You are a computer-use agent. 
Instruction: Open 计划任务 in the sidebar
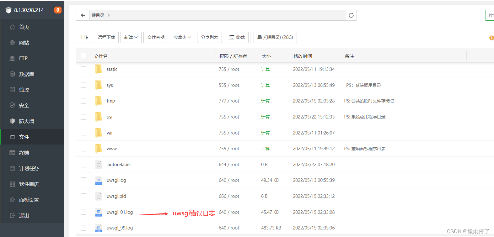coord(29,168)
